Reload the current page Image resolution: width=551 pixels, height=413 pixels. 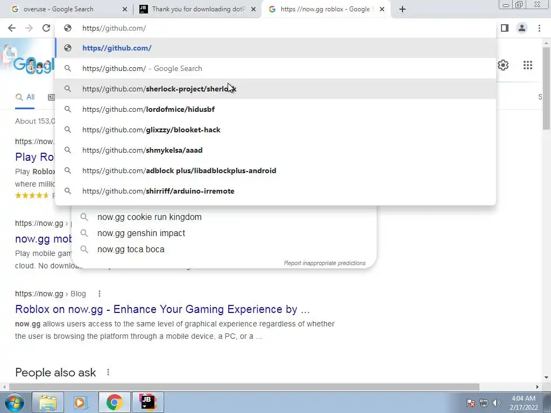46,28
